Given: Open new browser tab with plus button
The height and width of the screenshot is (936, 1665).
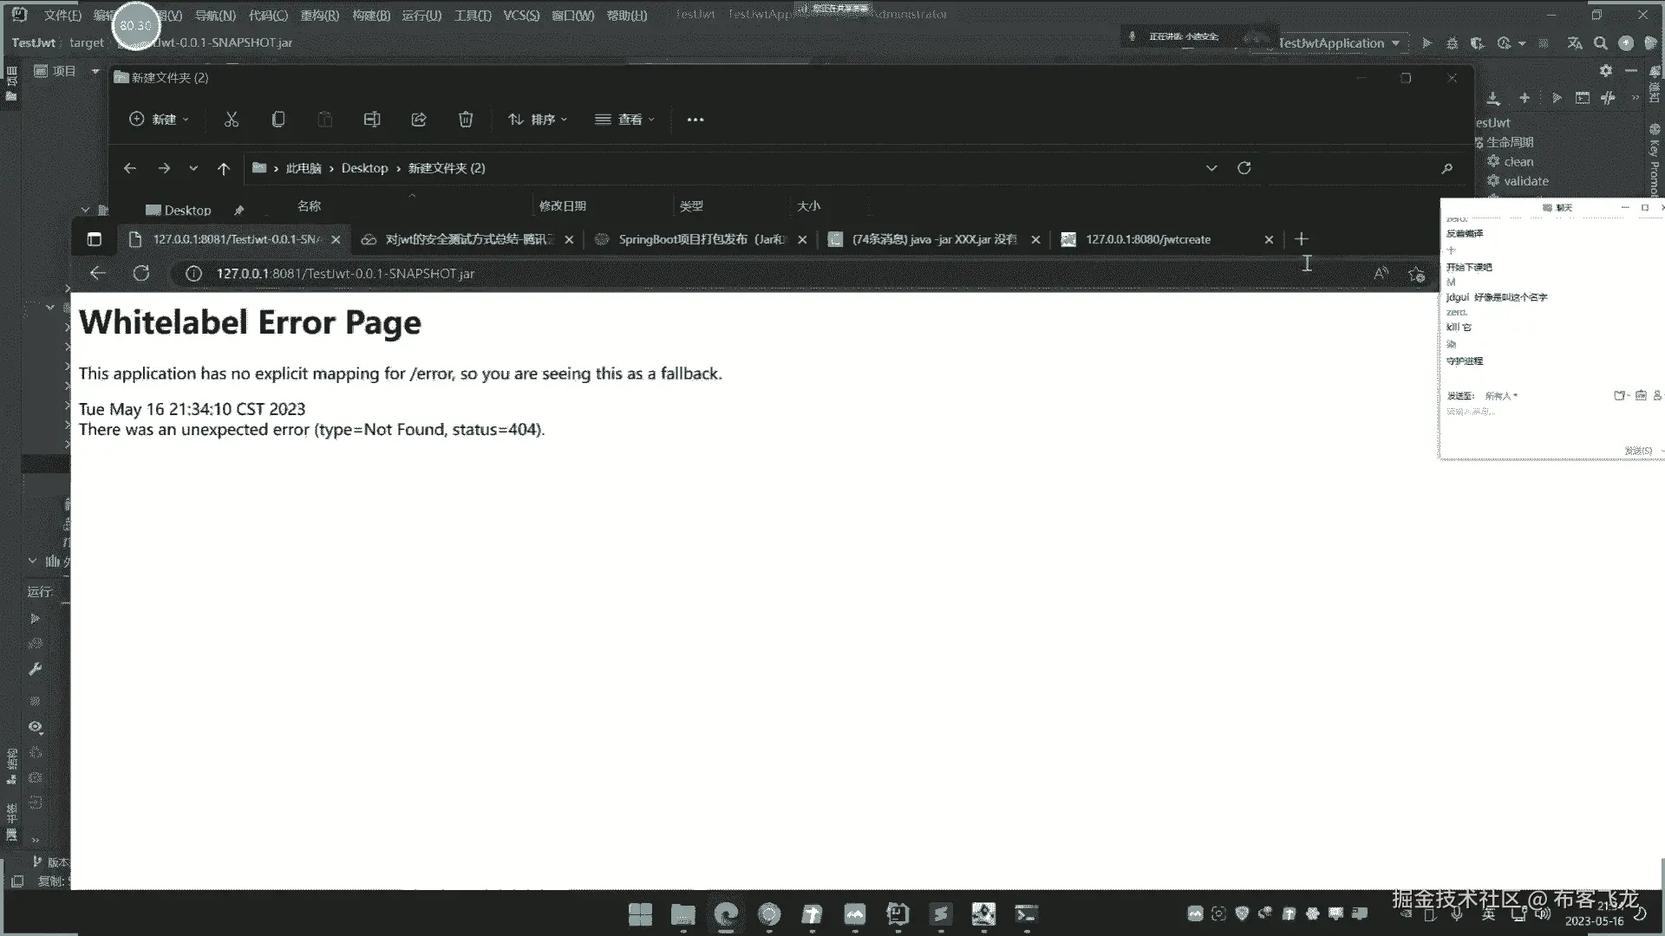Looking at the screenshot, I should (1301, 239).
